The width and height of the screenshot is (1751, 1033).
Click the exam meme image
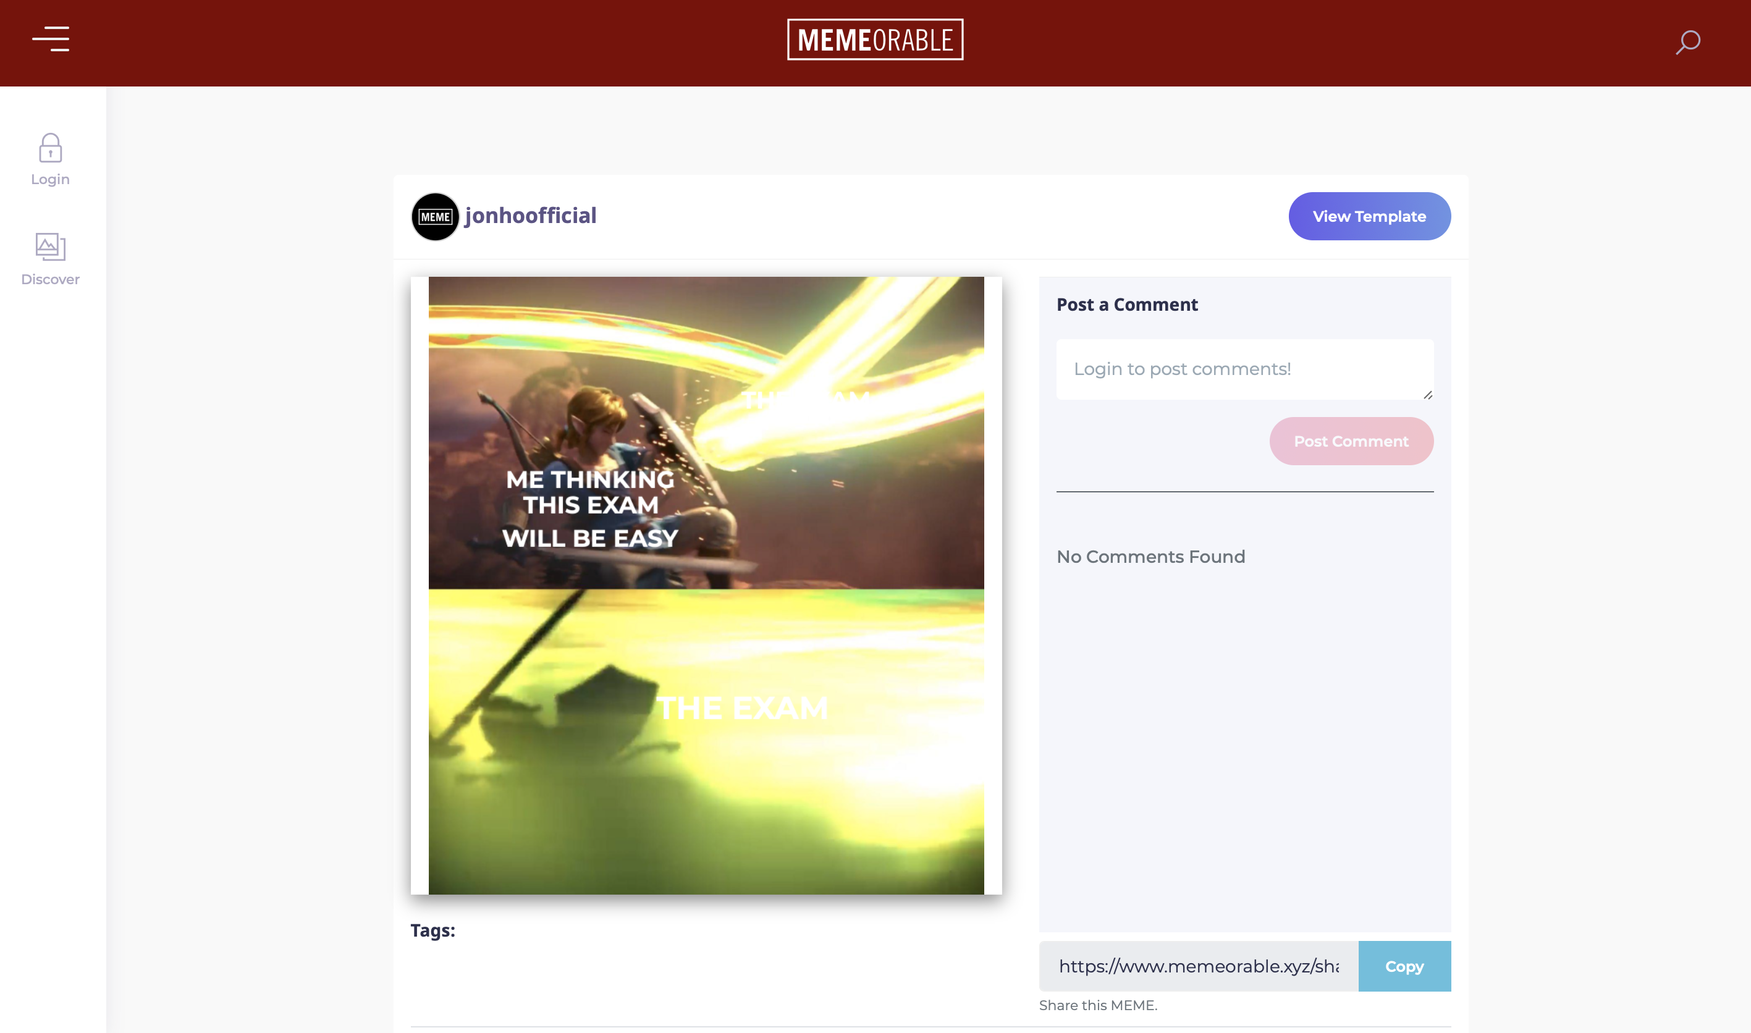click(x=706, y=586)
